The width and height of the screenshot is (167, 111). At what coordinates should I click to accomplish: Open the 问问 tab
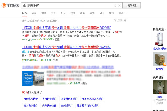tap(102, 13)
